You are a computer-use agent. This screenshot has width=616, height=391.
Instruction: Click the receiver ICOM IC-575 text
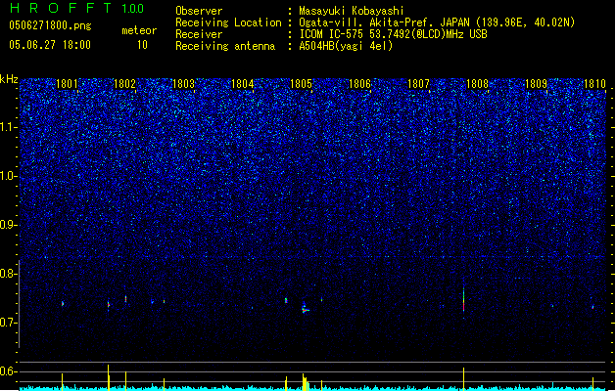pos(393,34)
